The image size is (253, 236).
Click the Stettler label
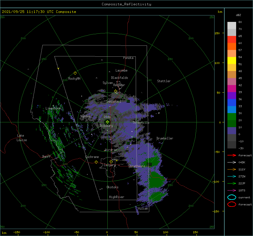click(164, 81)
